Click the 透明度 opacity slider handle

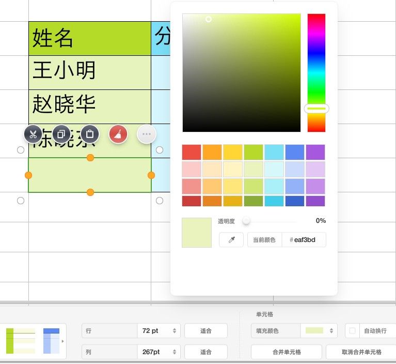point(246,221)
